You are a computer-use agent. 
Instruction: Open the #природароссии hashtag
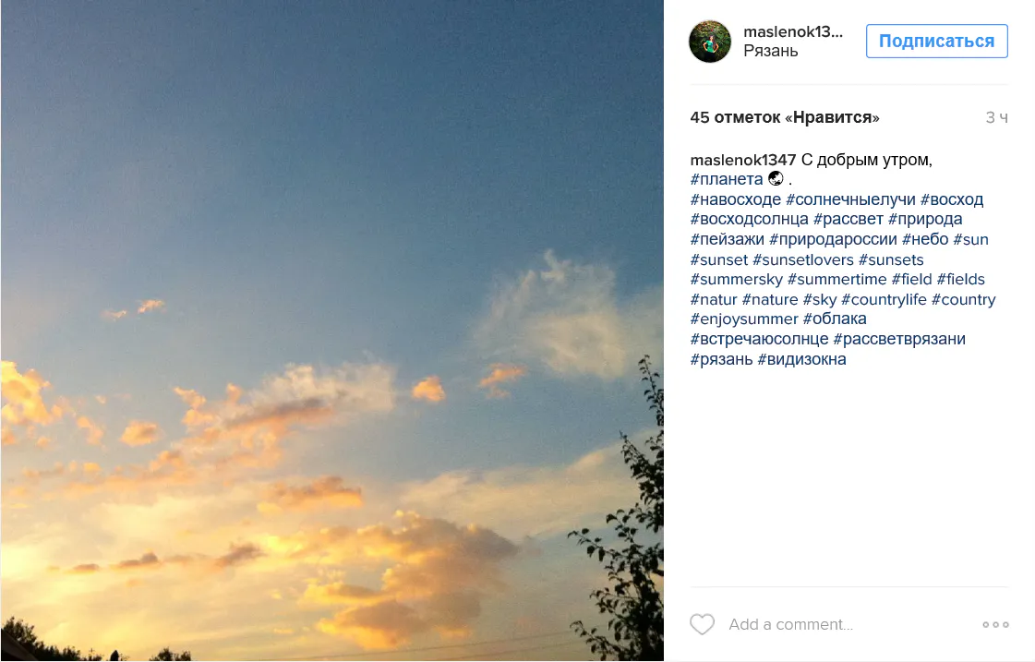tap(833, 239)
